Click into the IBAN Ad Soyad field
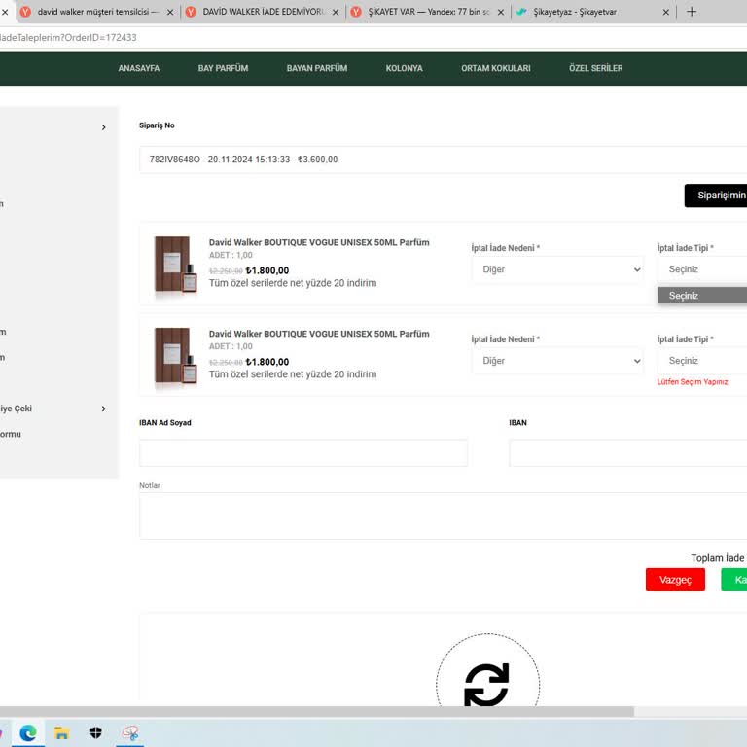The width and height of the screenshot is (747, 747). click(x=302, y=453)
